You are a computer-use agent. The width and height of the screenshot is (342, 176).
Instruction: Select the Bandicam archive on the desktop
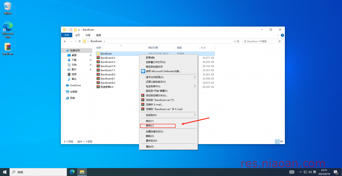[8, 49]
